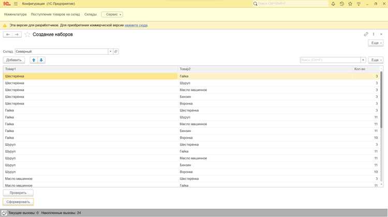The image size is (388, 217).
Task: Follow the нажмите сюда link
Action: 136,25
